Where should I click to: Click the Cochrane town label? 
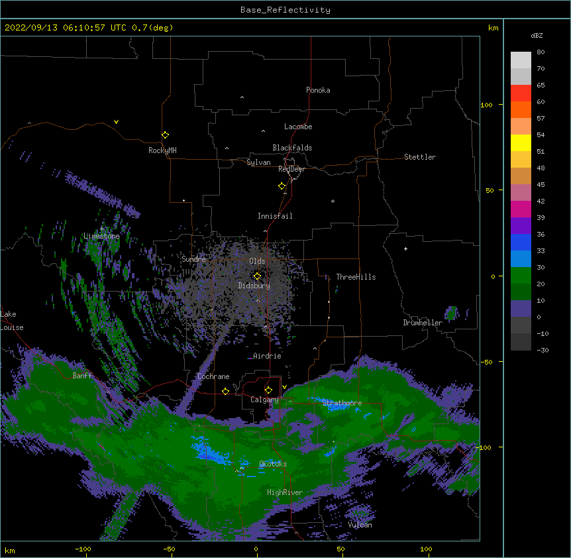(x=213, y=376)
